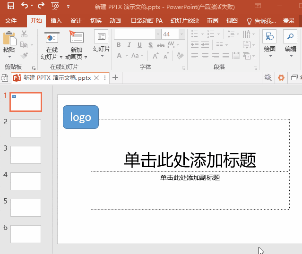302x254 pixels.
Task: Toggle Underline formatting
Action: [139, 45]
